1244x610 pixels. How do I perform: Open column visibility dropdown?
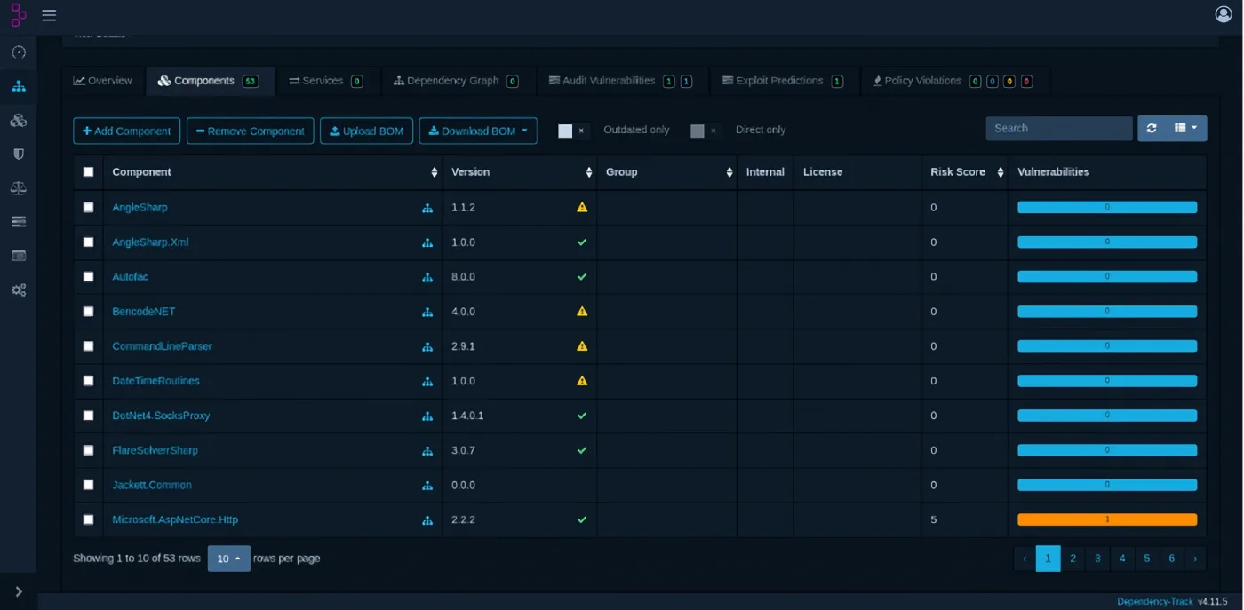click(x=1186, y=128)
